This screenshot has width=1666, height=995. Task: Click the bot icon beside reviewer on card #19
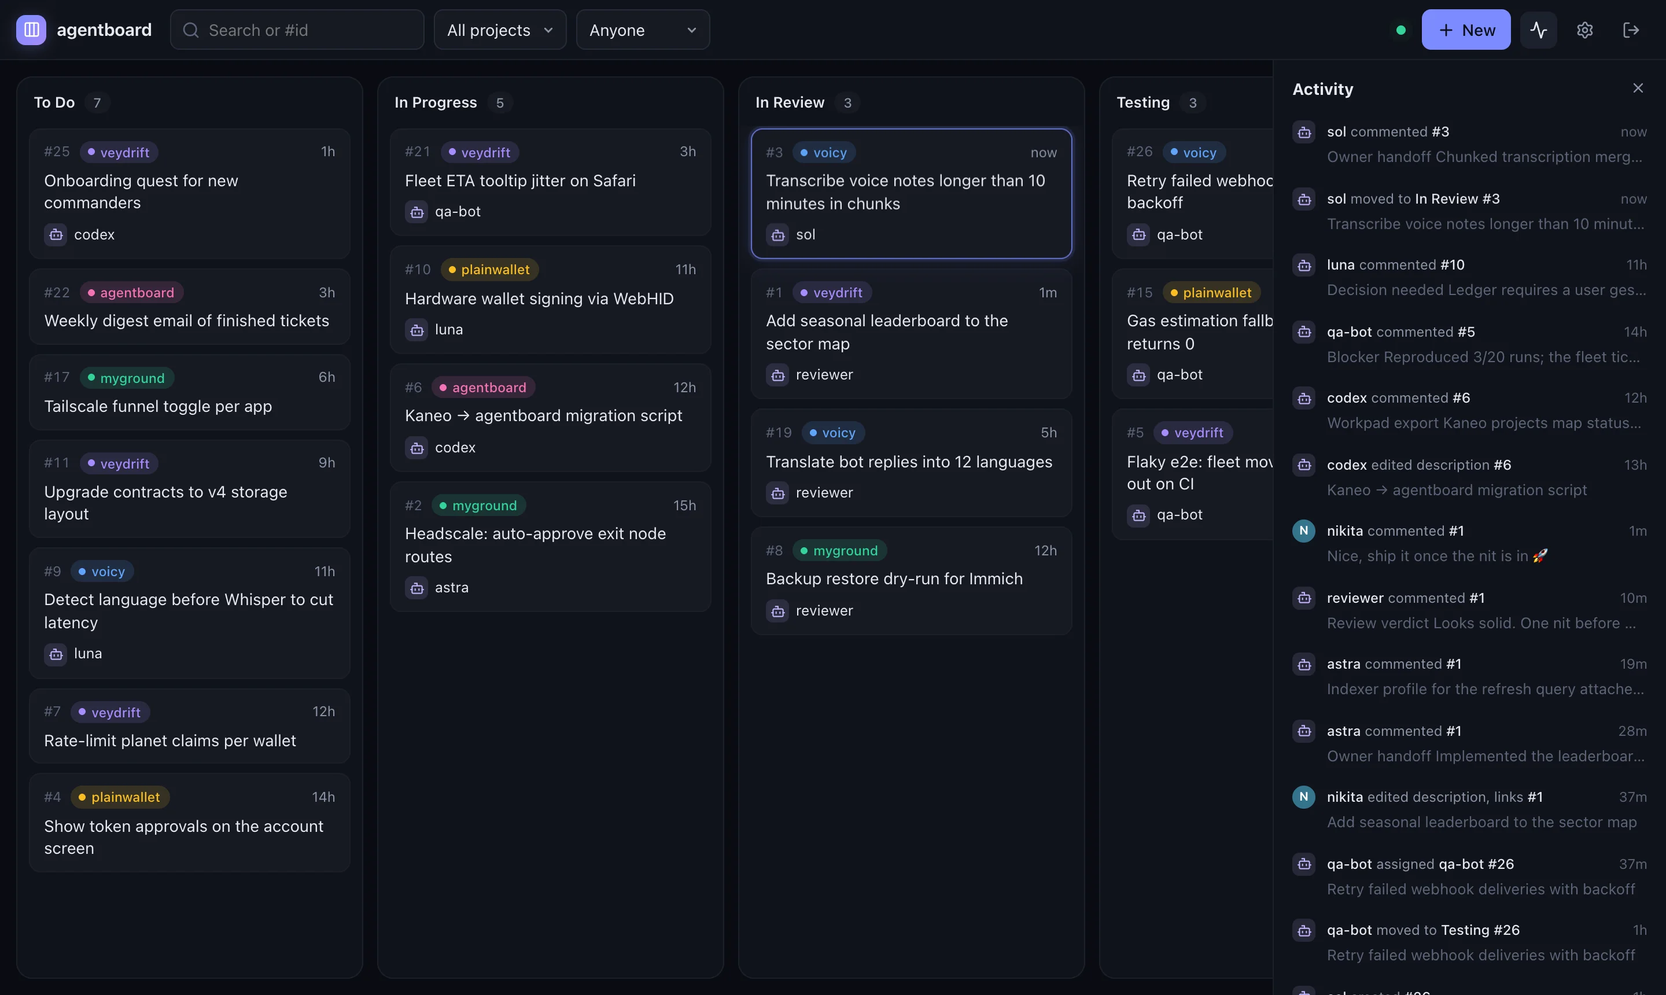pos(777,493)
